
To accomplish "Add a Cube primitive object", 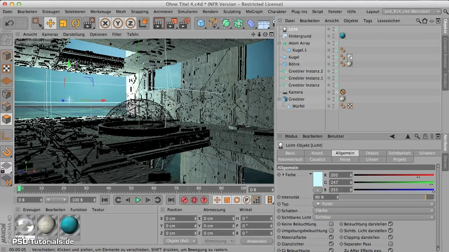I will (201, 23).
